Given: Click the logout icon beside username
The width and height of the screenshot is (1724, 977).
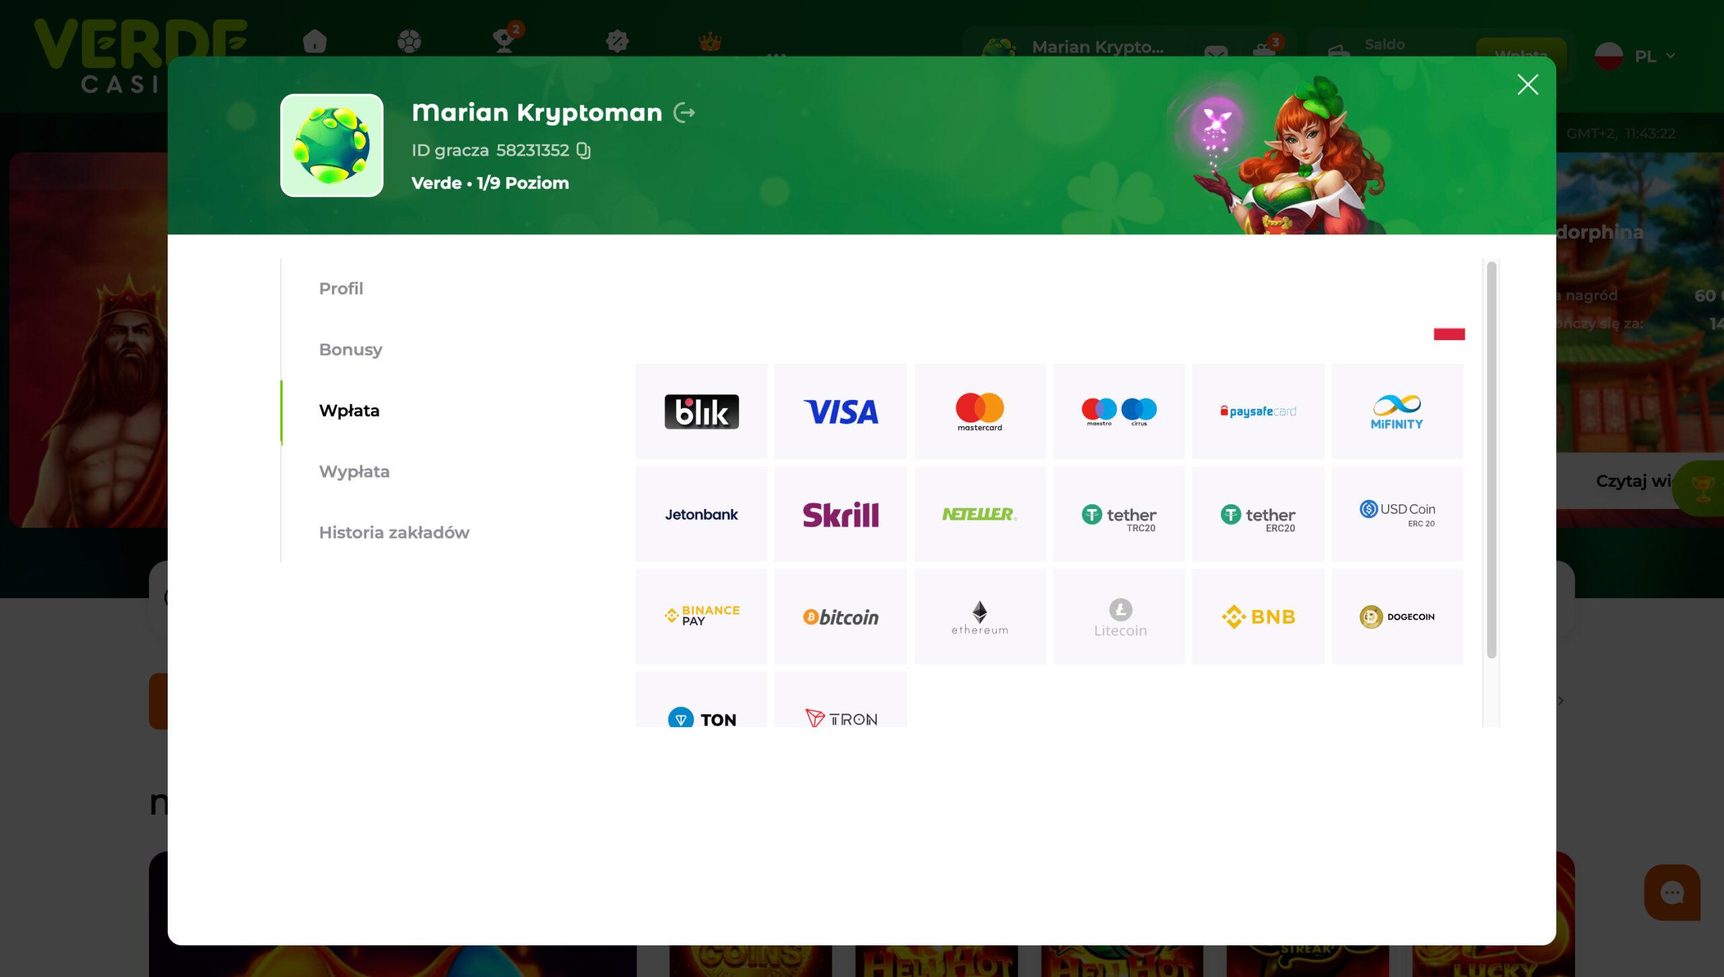Looking at the screenshot, I should (684, 112).
